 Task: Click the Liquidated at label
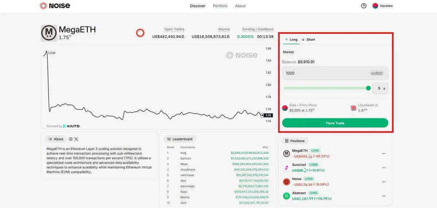368,105
